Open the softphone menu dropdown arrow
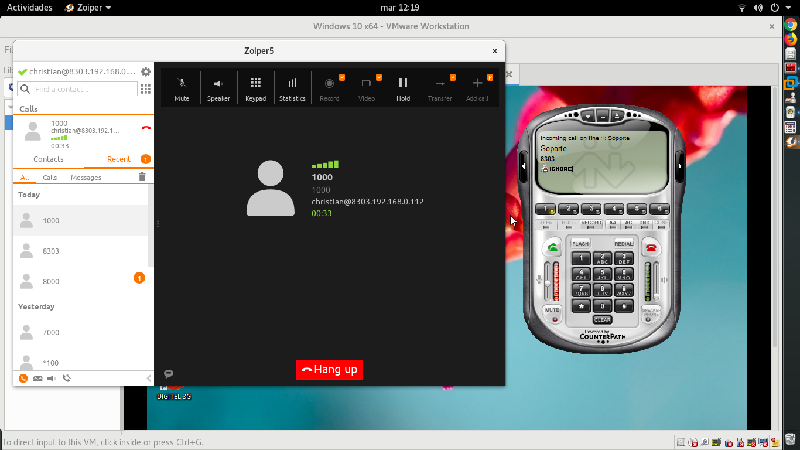This screenshot has height=450, width=800. point(589,117)
